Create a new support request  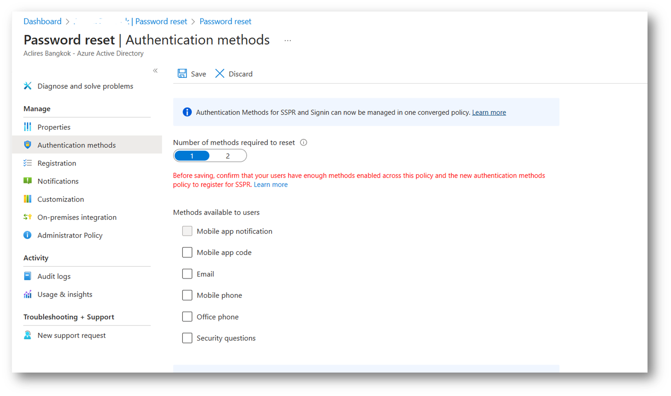point(72,335)
